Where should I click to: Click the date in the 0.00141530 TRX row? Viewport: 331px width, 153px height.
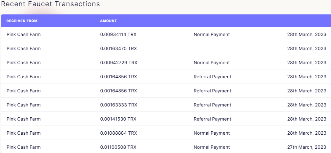(307, 119)
